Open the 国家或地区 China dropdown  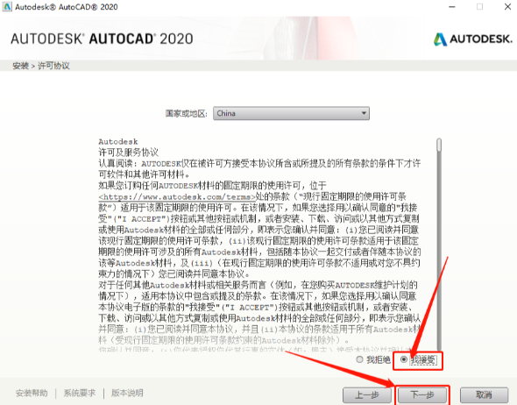(291, 113)
